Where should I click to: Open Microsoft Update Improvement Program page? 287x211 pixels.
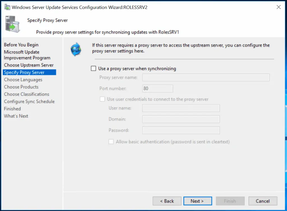[x=22, y=55]
